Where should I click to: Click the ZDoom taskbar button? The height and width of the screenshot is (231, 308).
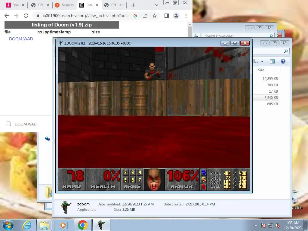click(101, 225)
